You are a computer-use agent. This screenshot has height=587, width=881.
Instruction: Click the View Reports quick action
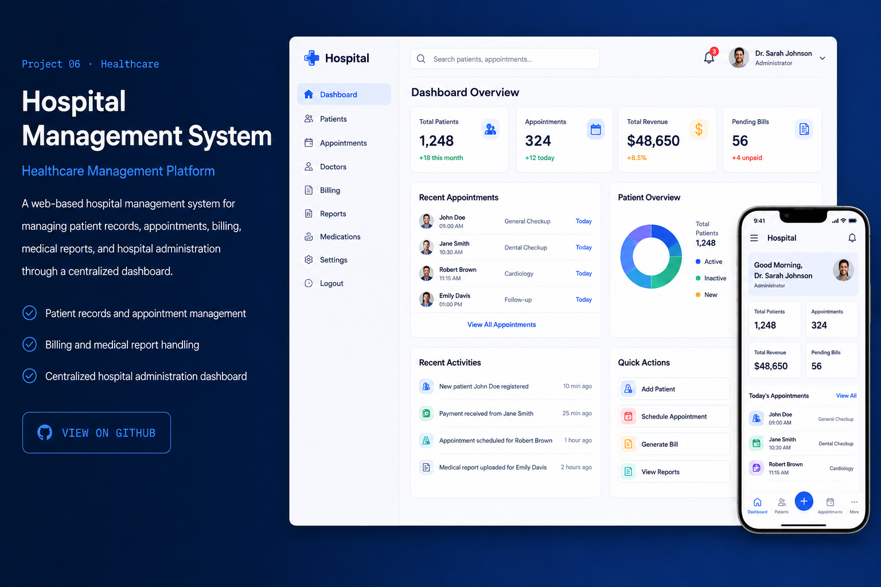tap(674, 472)
